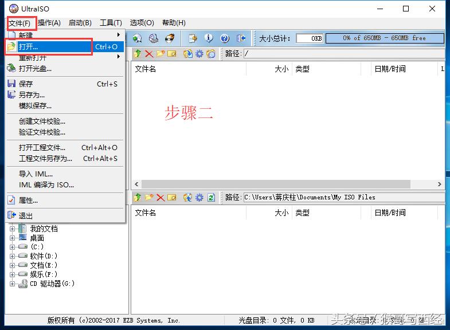The image size is (450, 330).
Task: Click the Convert image disc icon in toolbar
Action: pyautogui.click(x=138, y=38)
